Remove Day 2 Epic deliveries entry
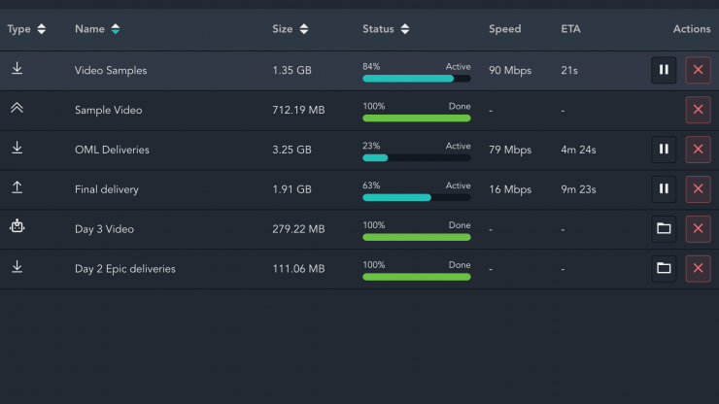719x404 pixels. (698, 268)
